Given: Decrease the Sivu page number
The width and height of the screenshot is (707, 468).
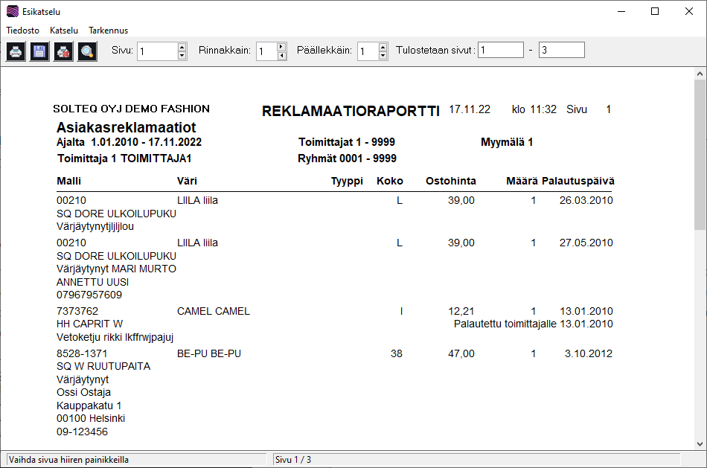Looking at the screenshot, I should point(182,56).
